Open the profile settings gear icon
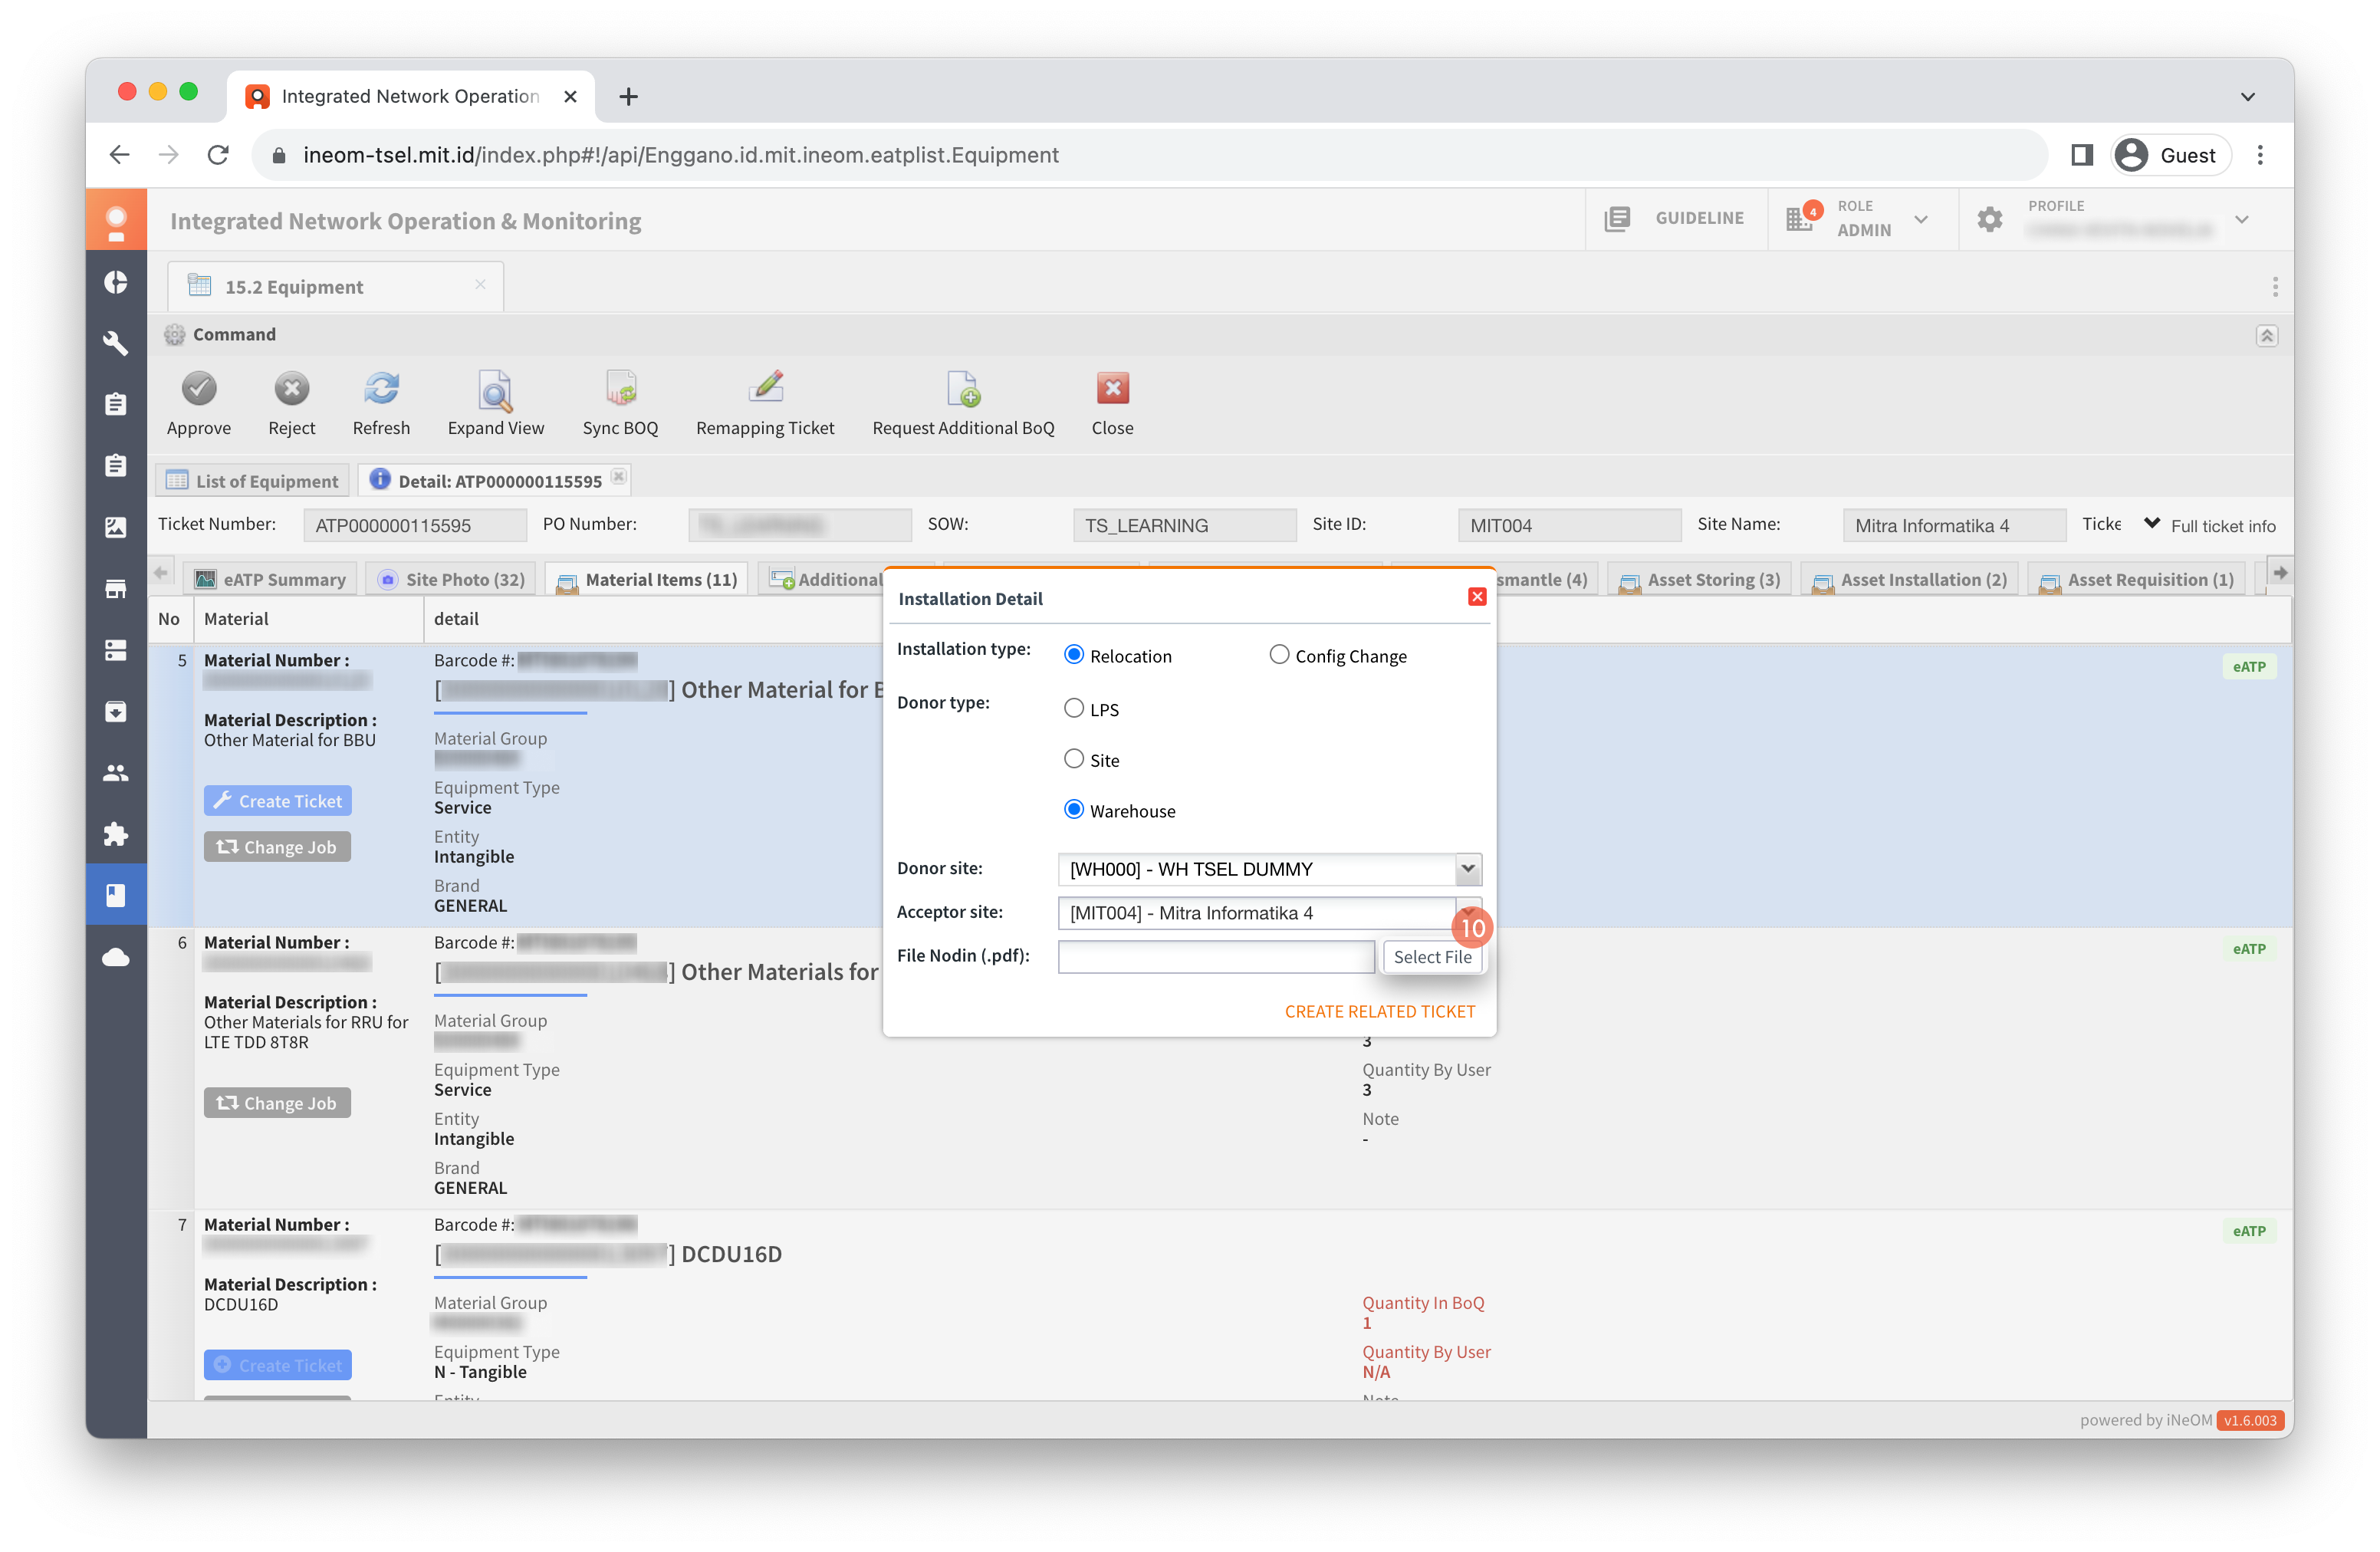The width and height of the screenshot is (2380, 1552). pos(1989,219)
